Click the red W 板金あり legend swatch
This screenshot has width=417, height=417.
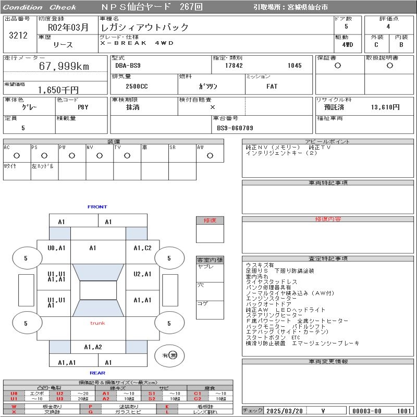[14, 406]
